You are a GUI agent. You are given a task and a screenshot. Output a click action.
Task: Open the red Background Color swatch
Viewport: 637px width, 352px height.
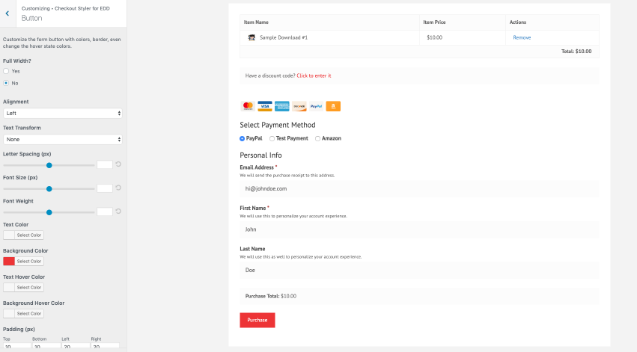(x=9, y=261)
